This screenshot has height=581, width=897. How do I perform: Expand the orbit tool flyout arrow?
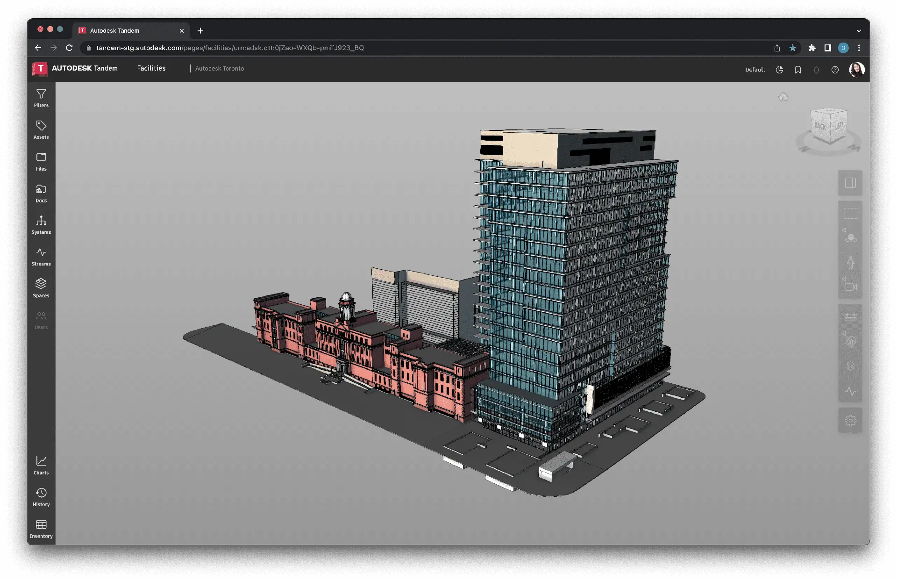point(843,230)
